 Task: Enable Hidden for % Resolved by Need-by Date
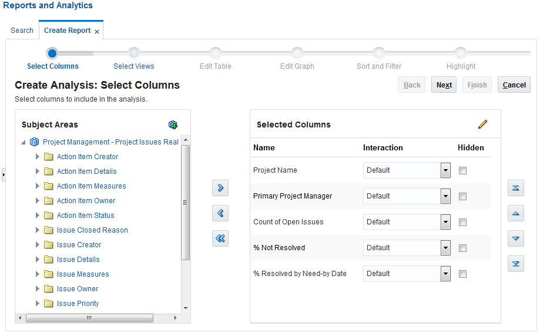coord(462,274)
